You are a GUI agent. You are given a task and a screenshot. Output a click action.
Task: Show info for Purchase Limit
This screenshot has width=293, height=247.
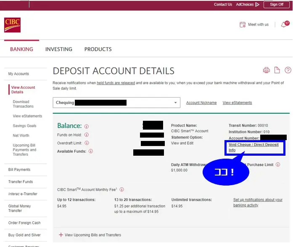[x=278, y=165]
